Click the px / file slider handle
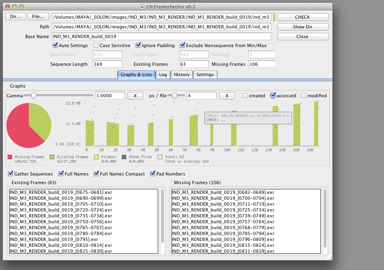Viewport: 384px width, 270px height. tap(174, 96)
